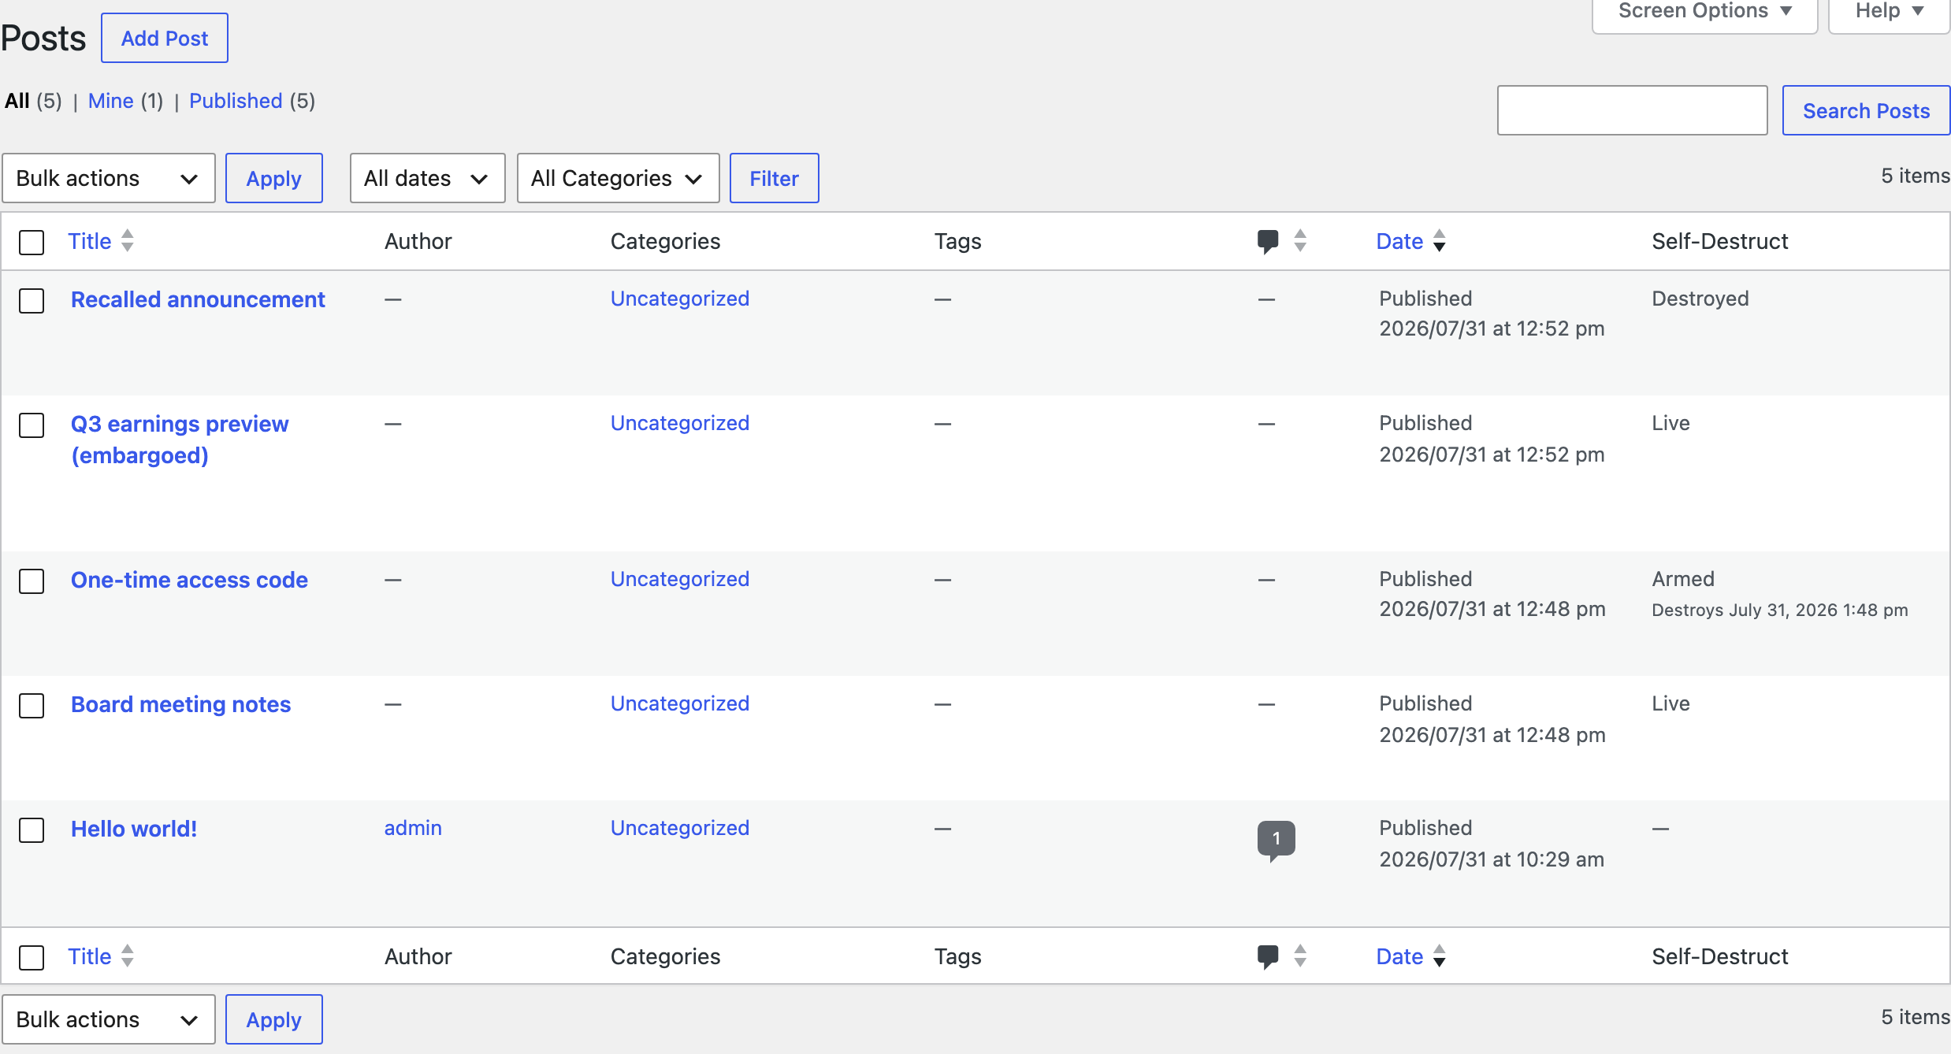Image resolution: width=1951 pixels, height=1054 pixels.
Task: Open the bottom Bulk actions dropdown
Action: point(109,1019)
